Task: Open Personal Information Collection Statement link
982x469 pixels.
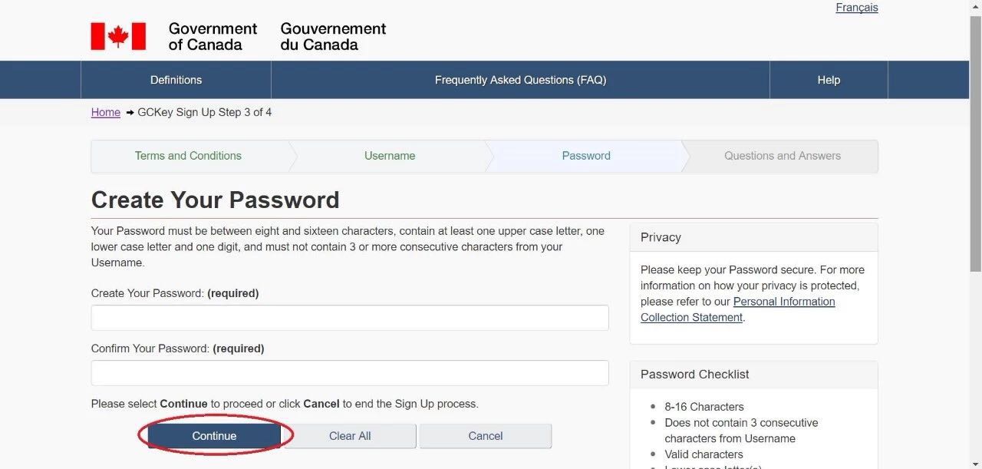Action: [783, 302]
